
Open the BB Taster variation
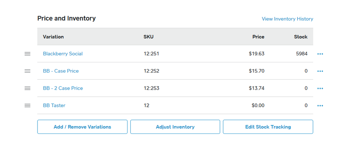tap(54, 105)
